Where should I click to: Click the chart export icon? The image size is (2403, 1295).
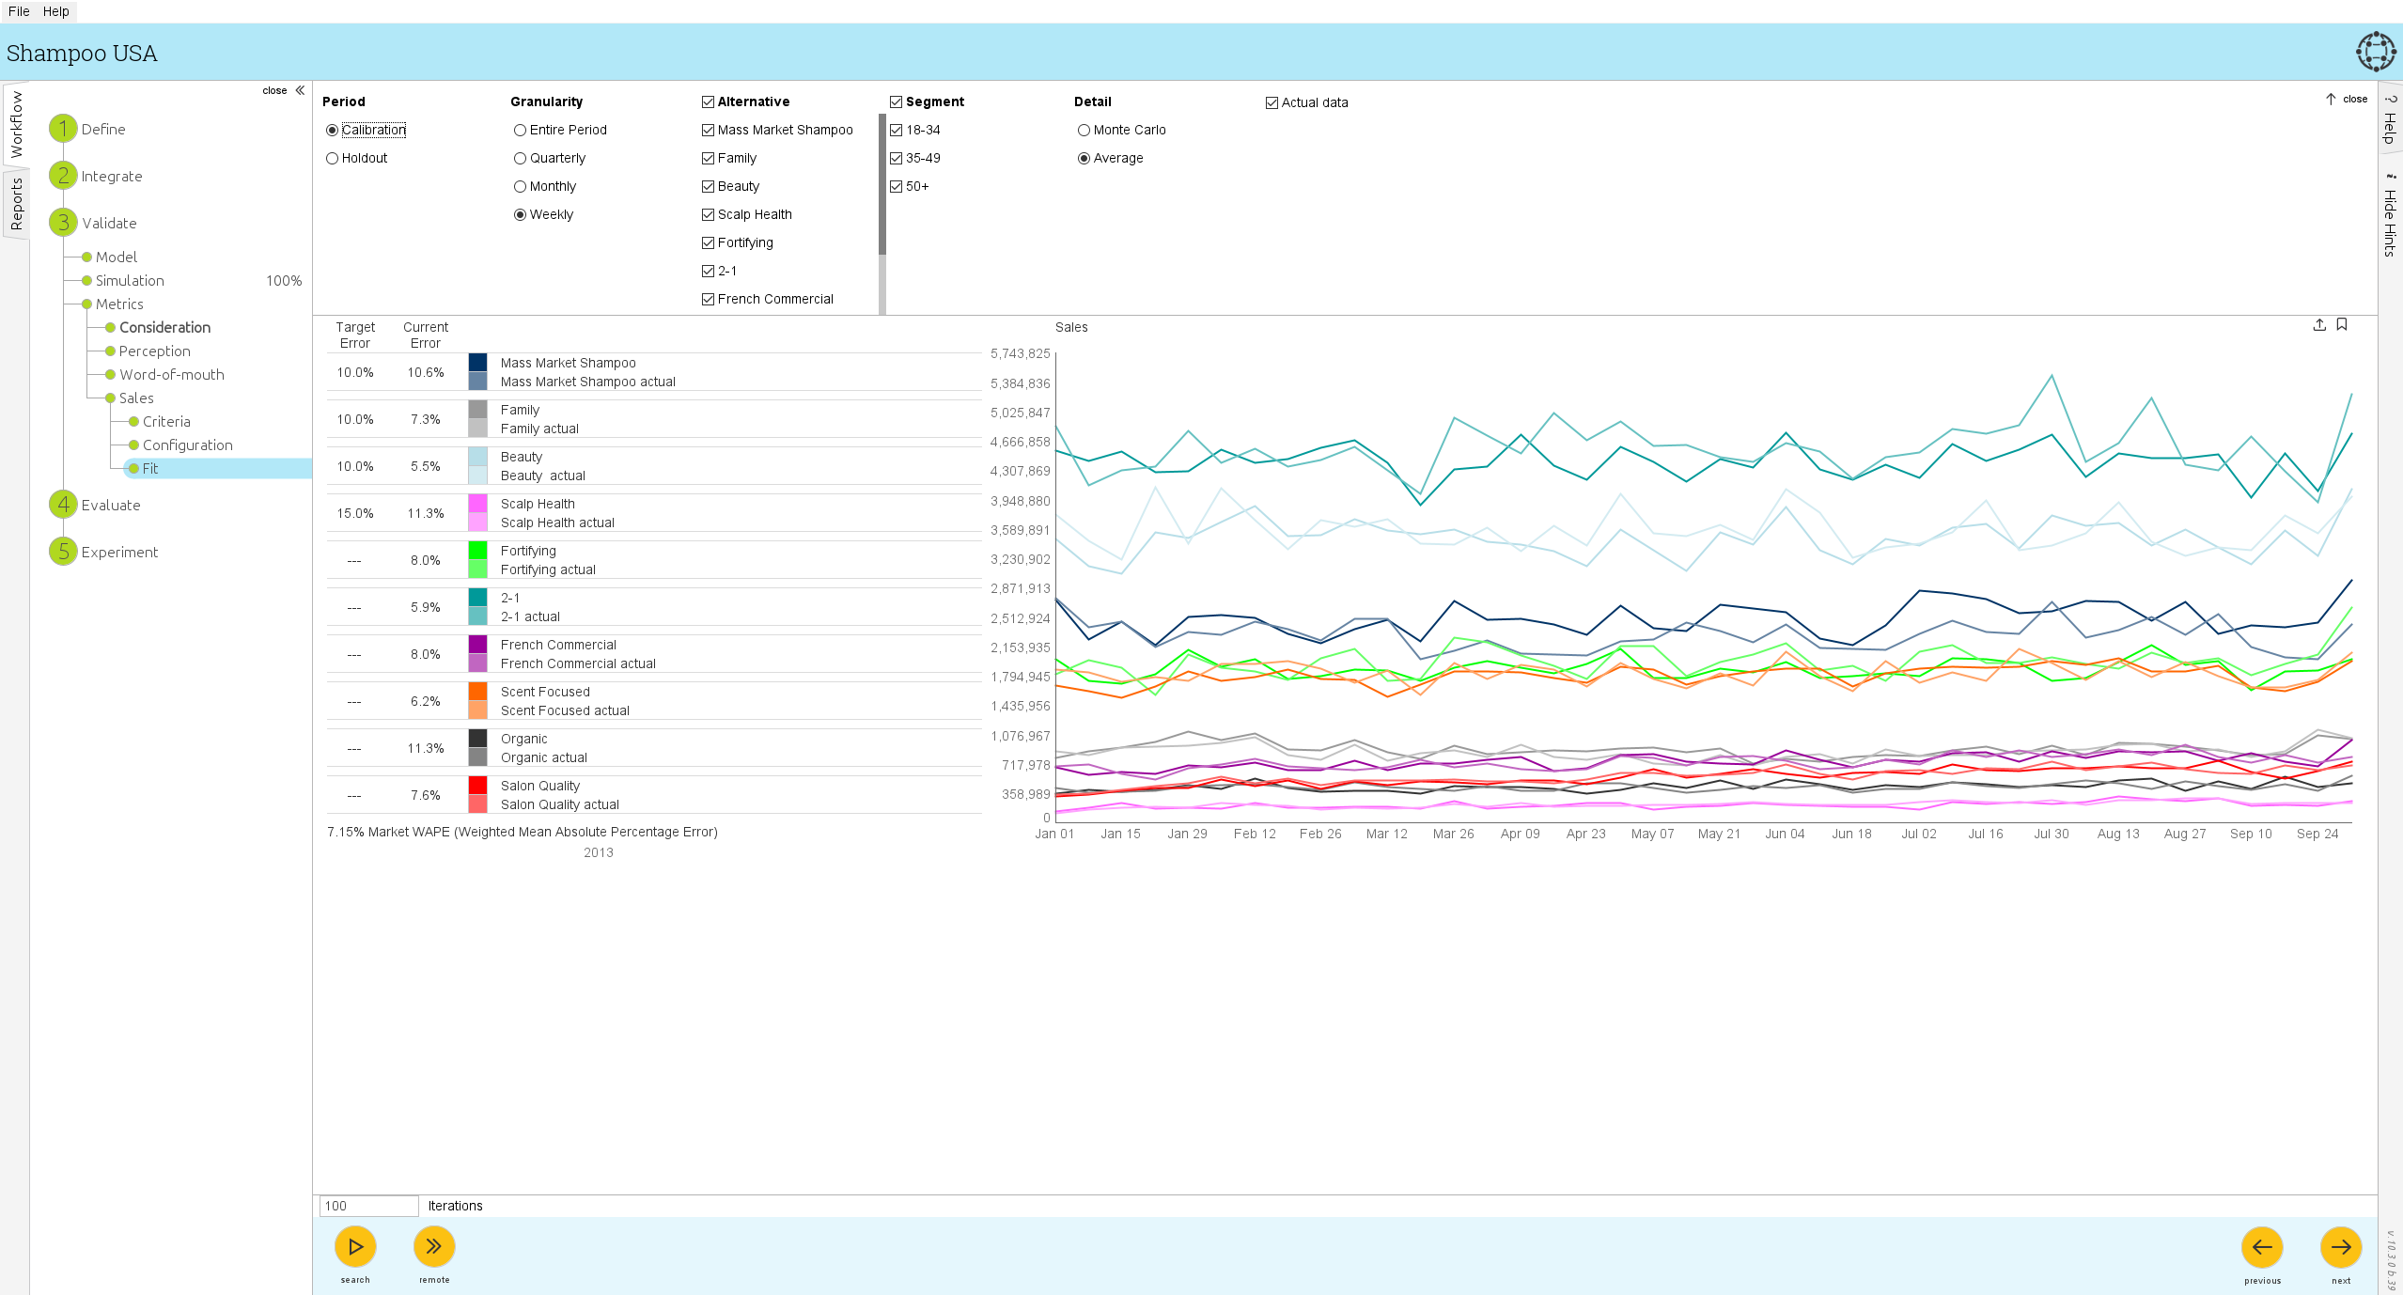[x=2319, y=325]
